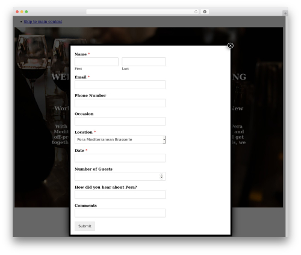Follow the 'Skip to main content' link
This screenshot has height=255, width=301.
tap(43, 22)
